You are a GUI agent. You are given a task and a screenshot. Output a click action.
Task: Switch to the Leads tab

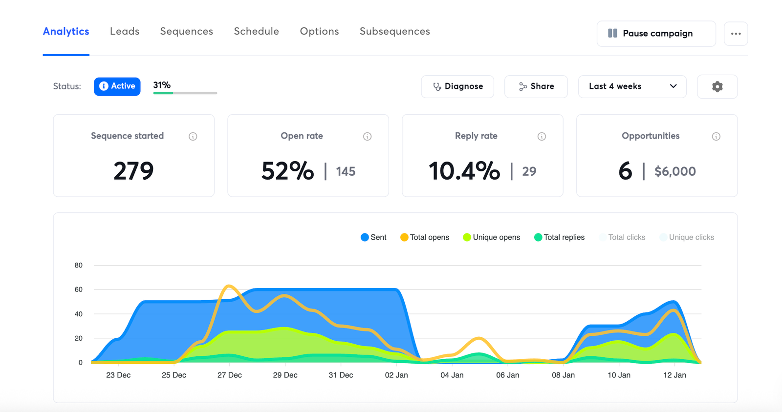pyautogui.click(x=125, y=31)
